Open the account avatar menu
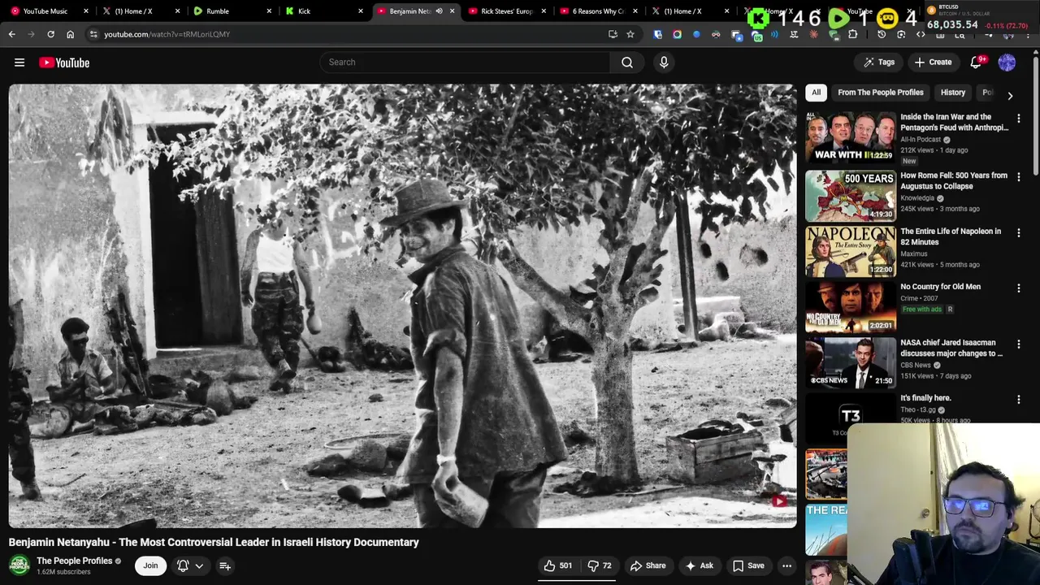This screenshot has width=1040, height=585. tap(1007, 63)
